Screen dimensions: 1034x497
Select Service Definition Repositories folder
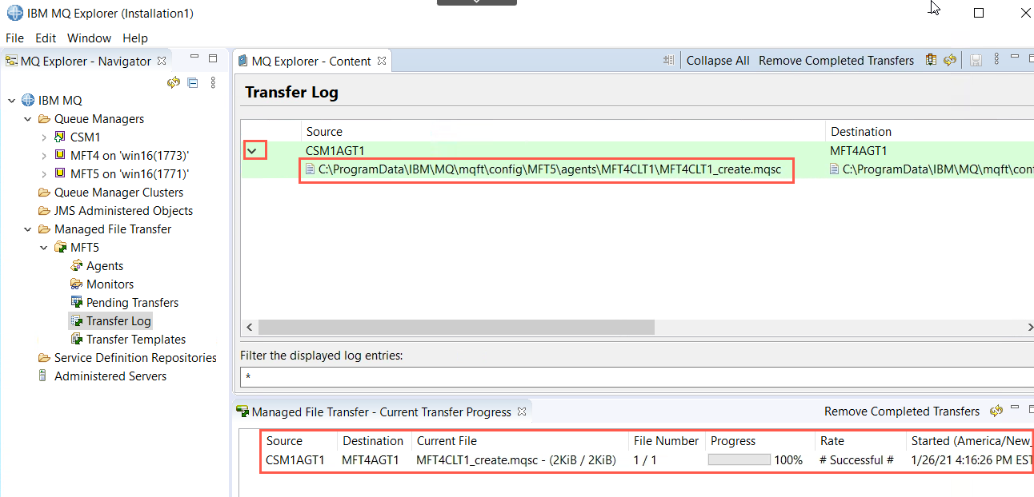click(x=135, y=358)
